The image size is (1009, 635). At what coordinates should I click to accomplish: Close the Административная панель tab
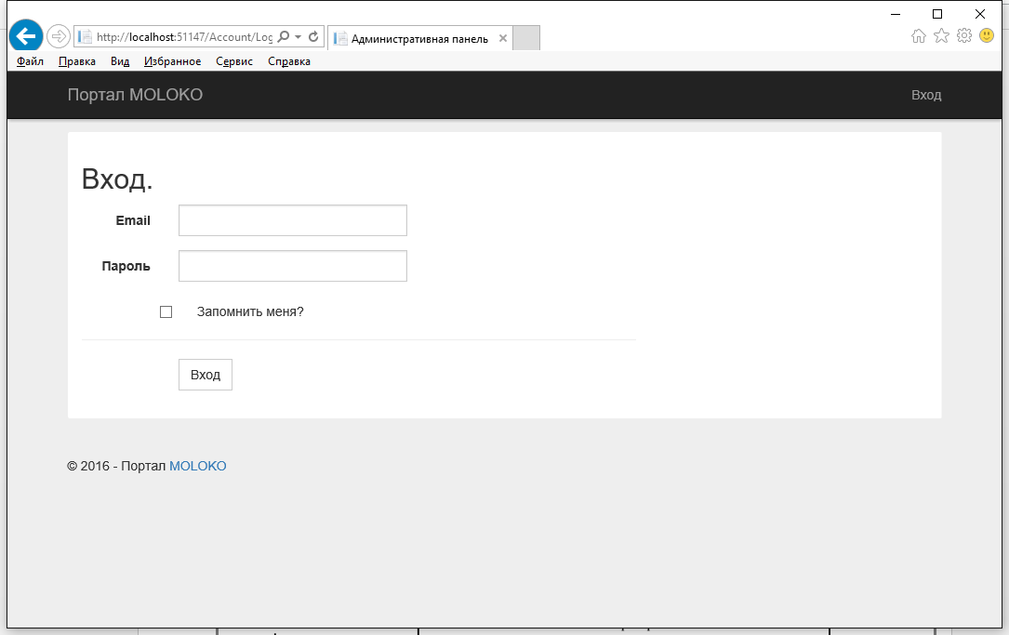503,38
